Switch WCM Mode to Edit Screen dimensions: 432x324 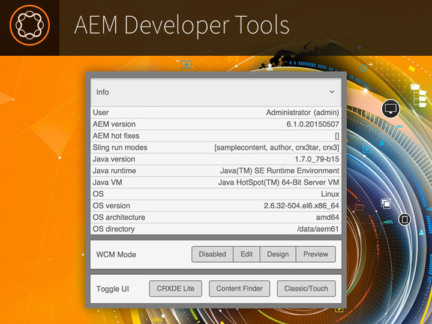(x=247, y=254)
